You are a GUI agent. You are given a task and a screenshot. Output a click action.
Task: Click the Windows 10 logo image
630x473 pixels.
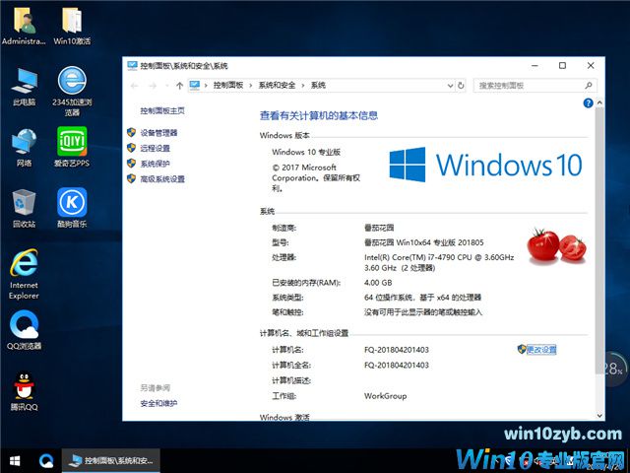[x=485, y=165]
